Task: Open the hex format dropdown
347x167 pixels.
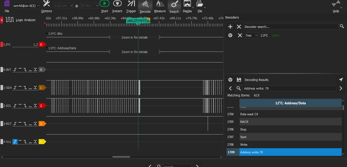Action: 251,36
